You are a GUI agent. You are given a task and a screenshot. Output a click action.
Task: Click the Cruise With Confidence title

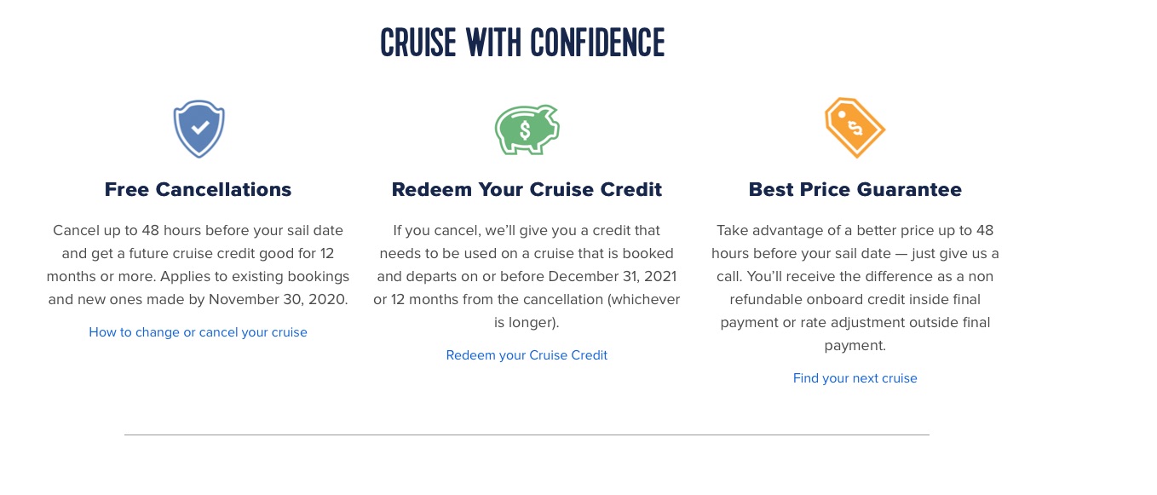(522, 43)
